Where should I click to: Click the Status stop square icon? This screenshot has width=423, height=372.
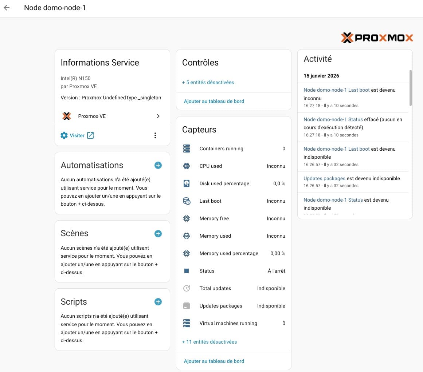pyautogui.click(x=187, y=271)
